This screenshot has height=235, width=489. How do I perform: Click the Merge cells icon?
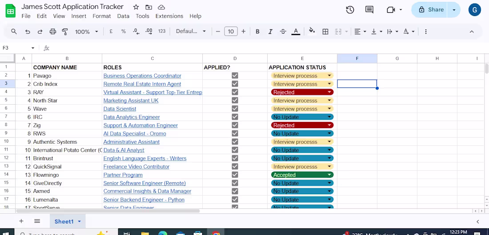coord(338,31)
